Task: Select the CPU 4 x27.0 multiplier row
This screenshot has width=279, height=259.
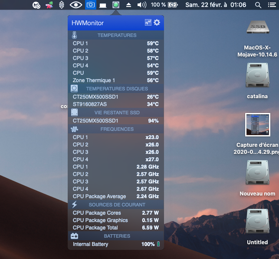Action: coord(116,159)
